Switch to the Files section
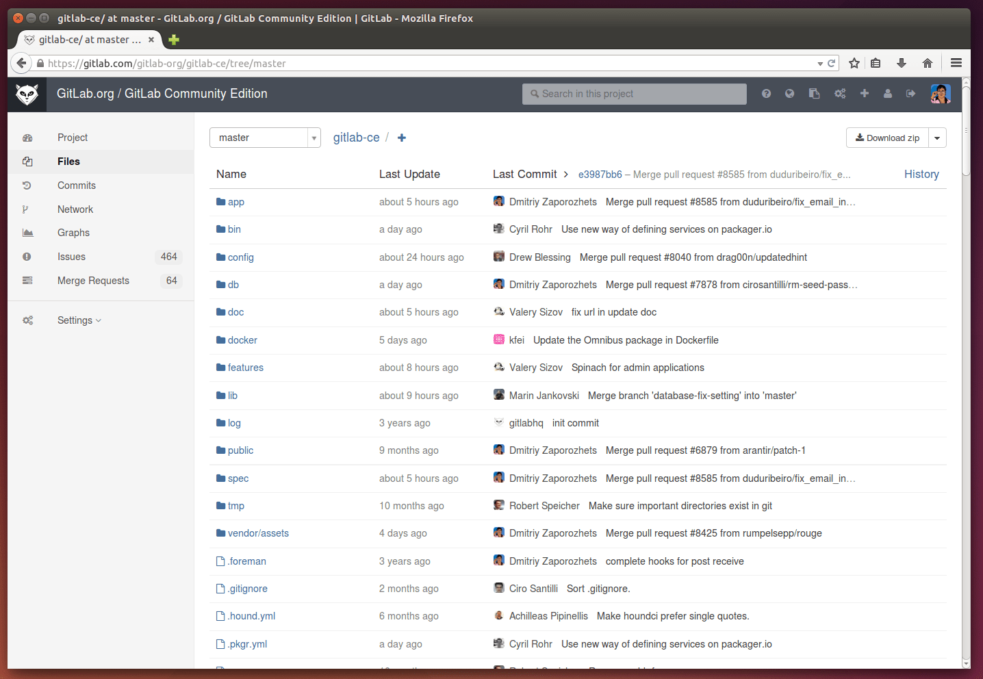 click(x=68, y=162)
